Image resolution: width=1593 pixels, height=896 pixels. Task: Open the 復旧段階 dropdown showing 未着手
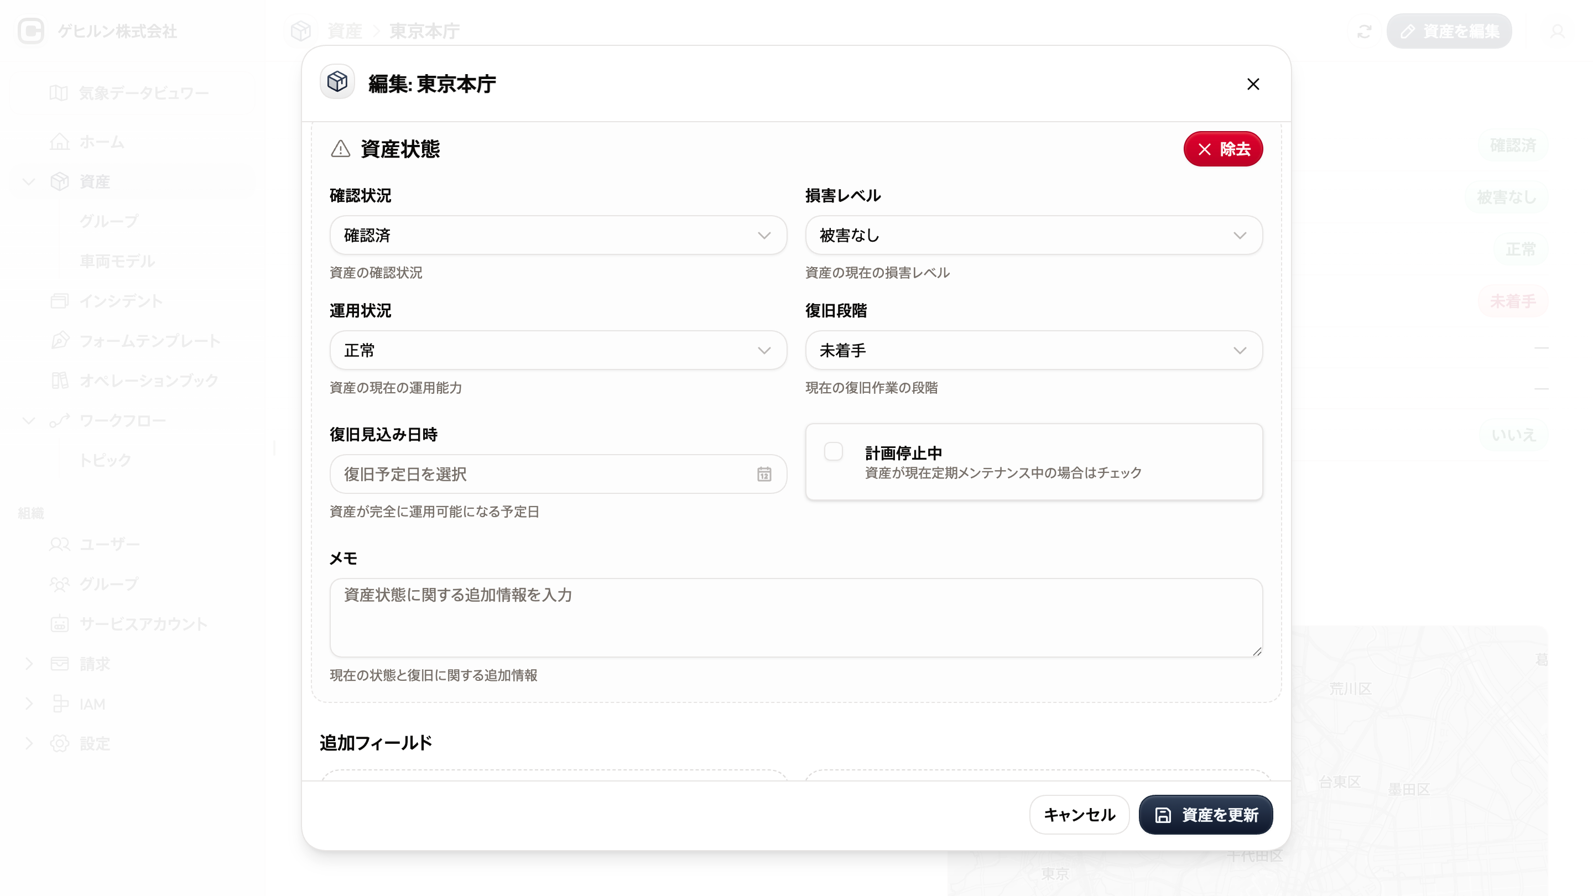tap(1033, 350)
